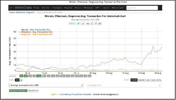Viewport: 176px width, 100px height.
Task: Open the Compare with dropdown
Action: tap(124, 85)
